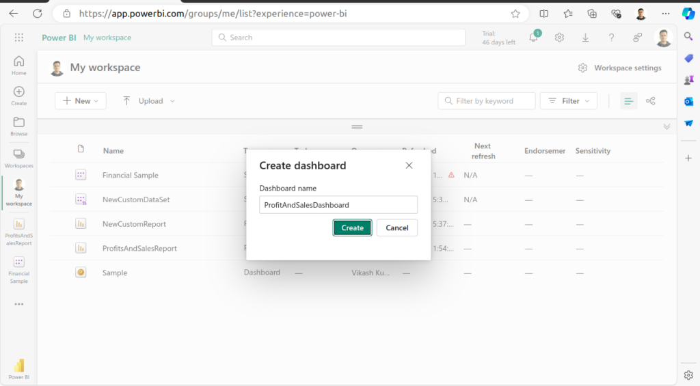The width and height of the screenshot is (700, 386).
Task: Open the settings gear in header
Action: [x=559, y=38]
